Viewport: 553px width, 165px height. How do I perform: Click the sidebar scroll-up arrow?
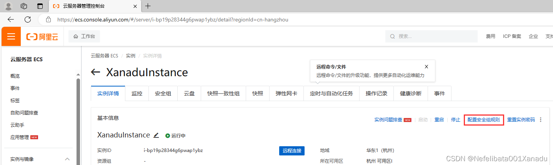pyautogui.click(x=78, y=75)
